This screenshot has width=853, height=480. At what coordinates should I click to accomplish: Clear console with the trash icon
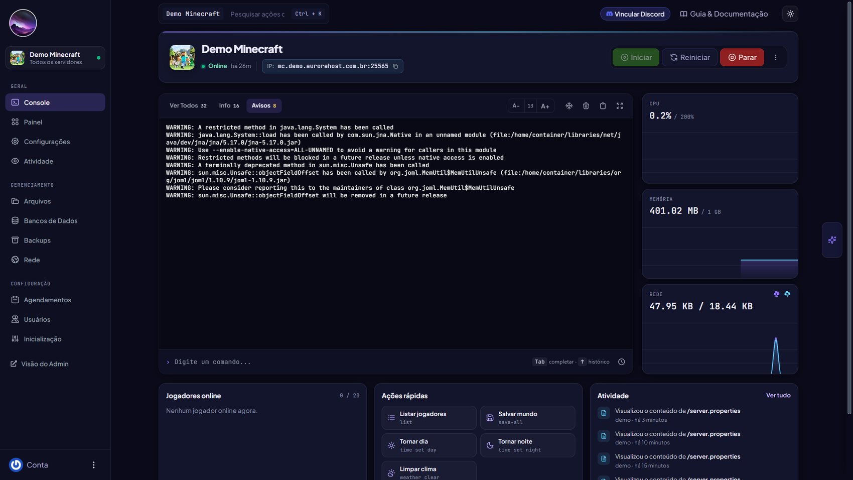coord(586,106)
